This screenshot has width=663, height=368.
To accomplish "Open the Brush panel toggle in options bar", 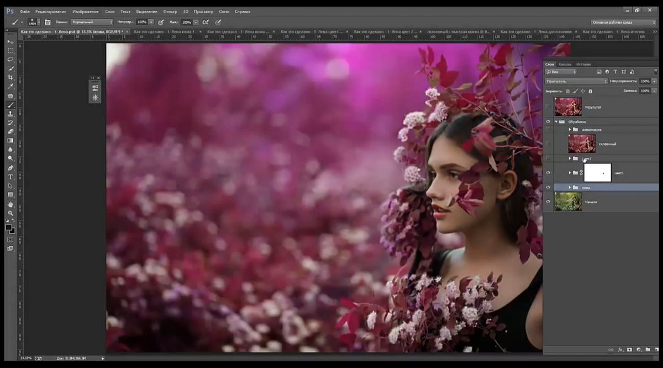I will click(x=48, y=22).
